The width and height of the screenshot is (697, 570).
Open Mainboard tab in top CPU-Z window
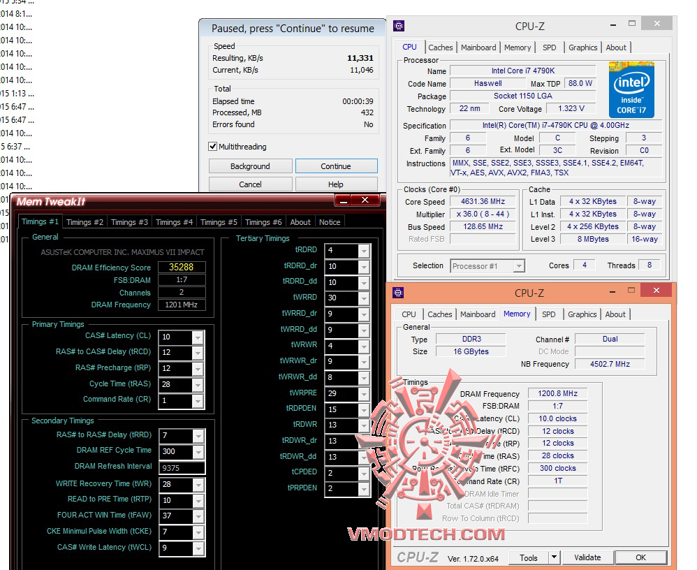[478, 47]
